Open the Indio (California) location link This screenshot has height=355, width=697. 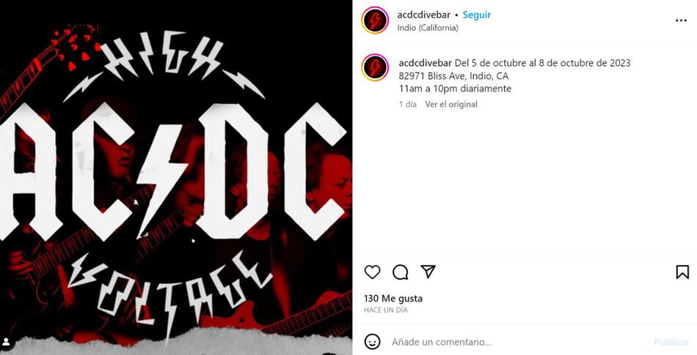point(428,28)
